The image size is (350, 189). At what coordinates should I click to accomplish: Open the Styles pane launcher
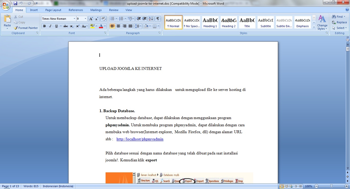[x=327, y=33]
